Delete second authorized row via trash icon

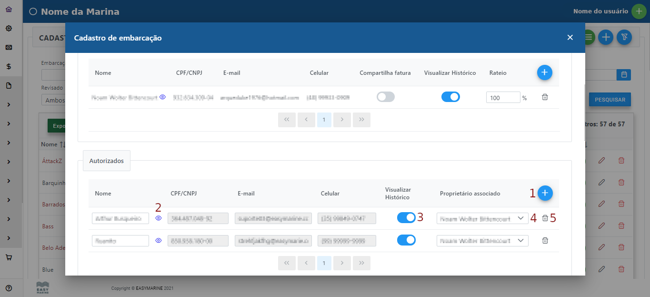click(545, 241)
